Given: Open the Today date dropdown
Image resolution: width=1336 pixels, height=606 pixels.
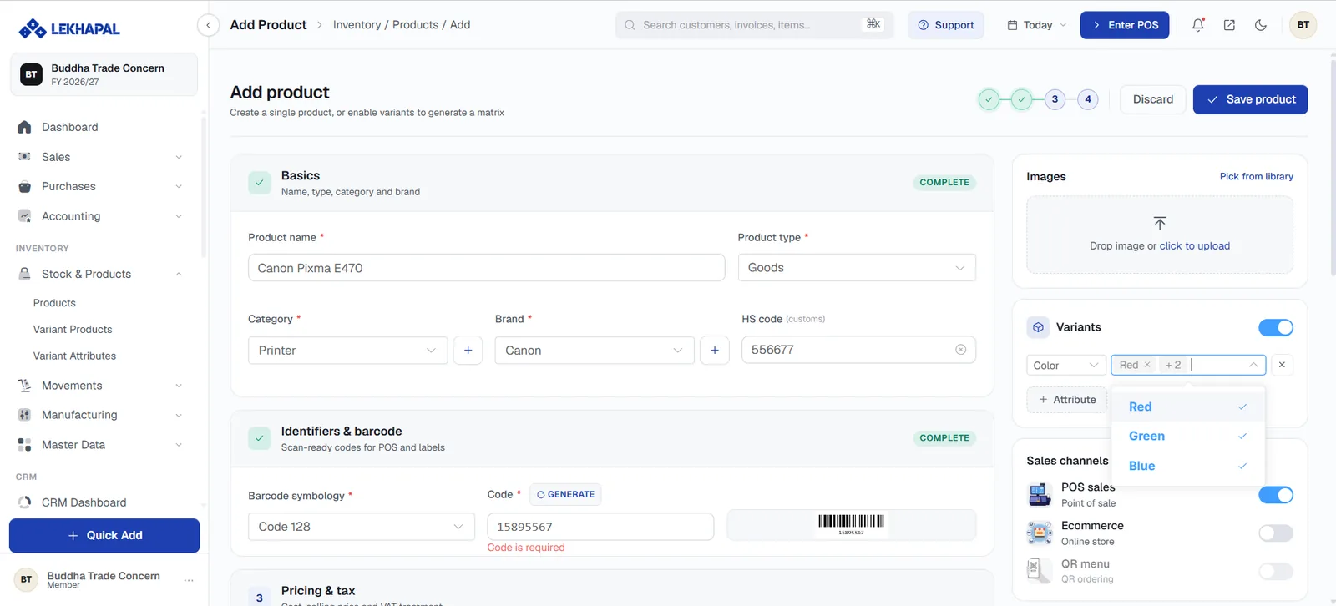Looking at the screenshot, I should [x=1036, y=25].
